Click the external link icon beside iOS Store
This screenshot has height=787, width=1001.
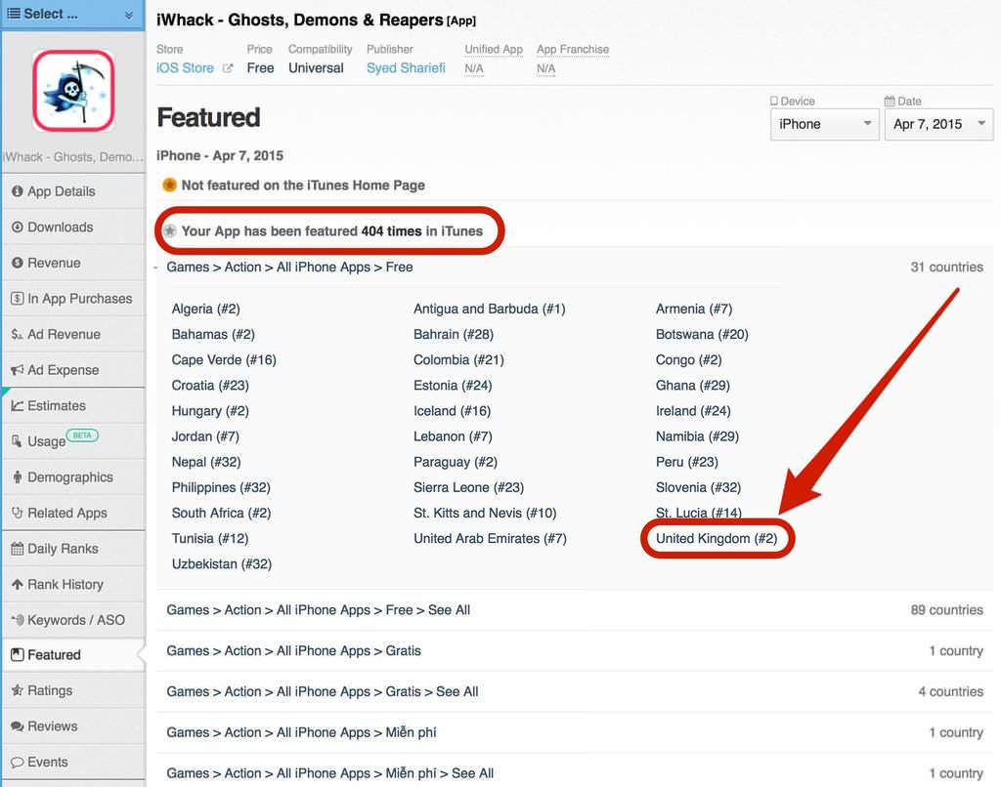227,68
